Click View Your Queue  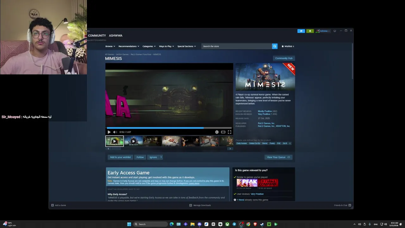(x=278, y=157)
